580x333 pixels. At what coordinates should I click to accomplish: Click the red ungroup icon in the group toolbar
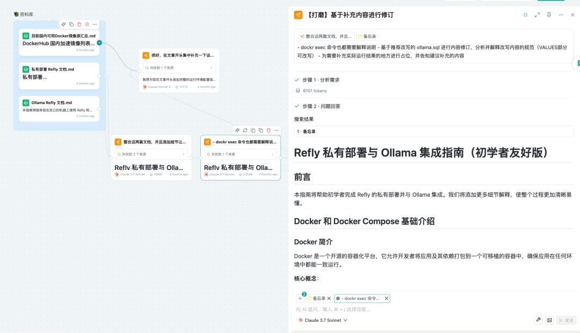tap(87, 24)
